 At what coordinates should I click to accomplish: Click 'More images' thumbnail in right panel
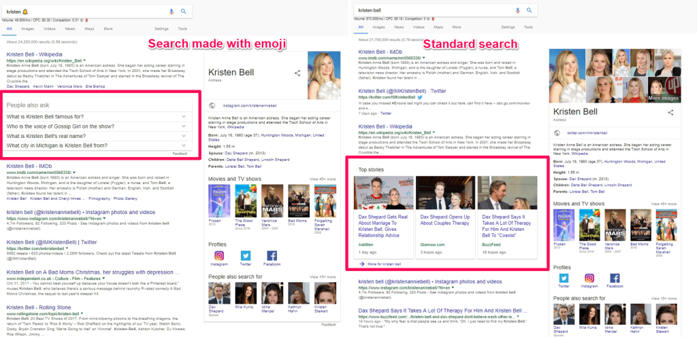(x=663, y=90)
